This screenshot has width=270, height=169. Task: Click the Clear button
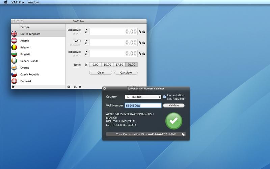click(101, 73)
